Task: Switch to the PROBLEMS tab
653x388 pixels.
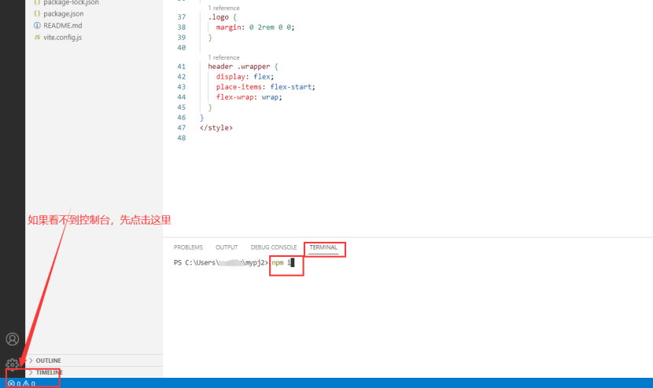Action: click(x=188, y=247)
